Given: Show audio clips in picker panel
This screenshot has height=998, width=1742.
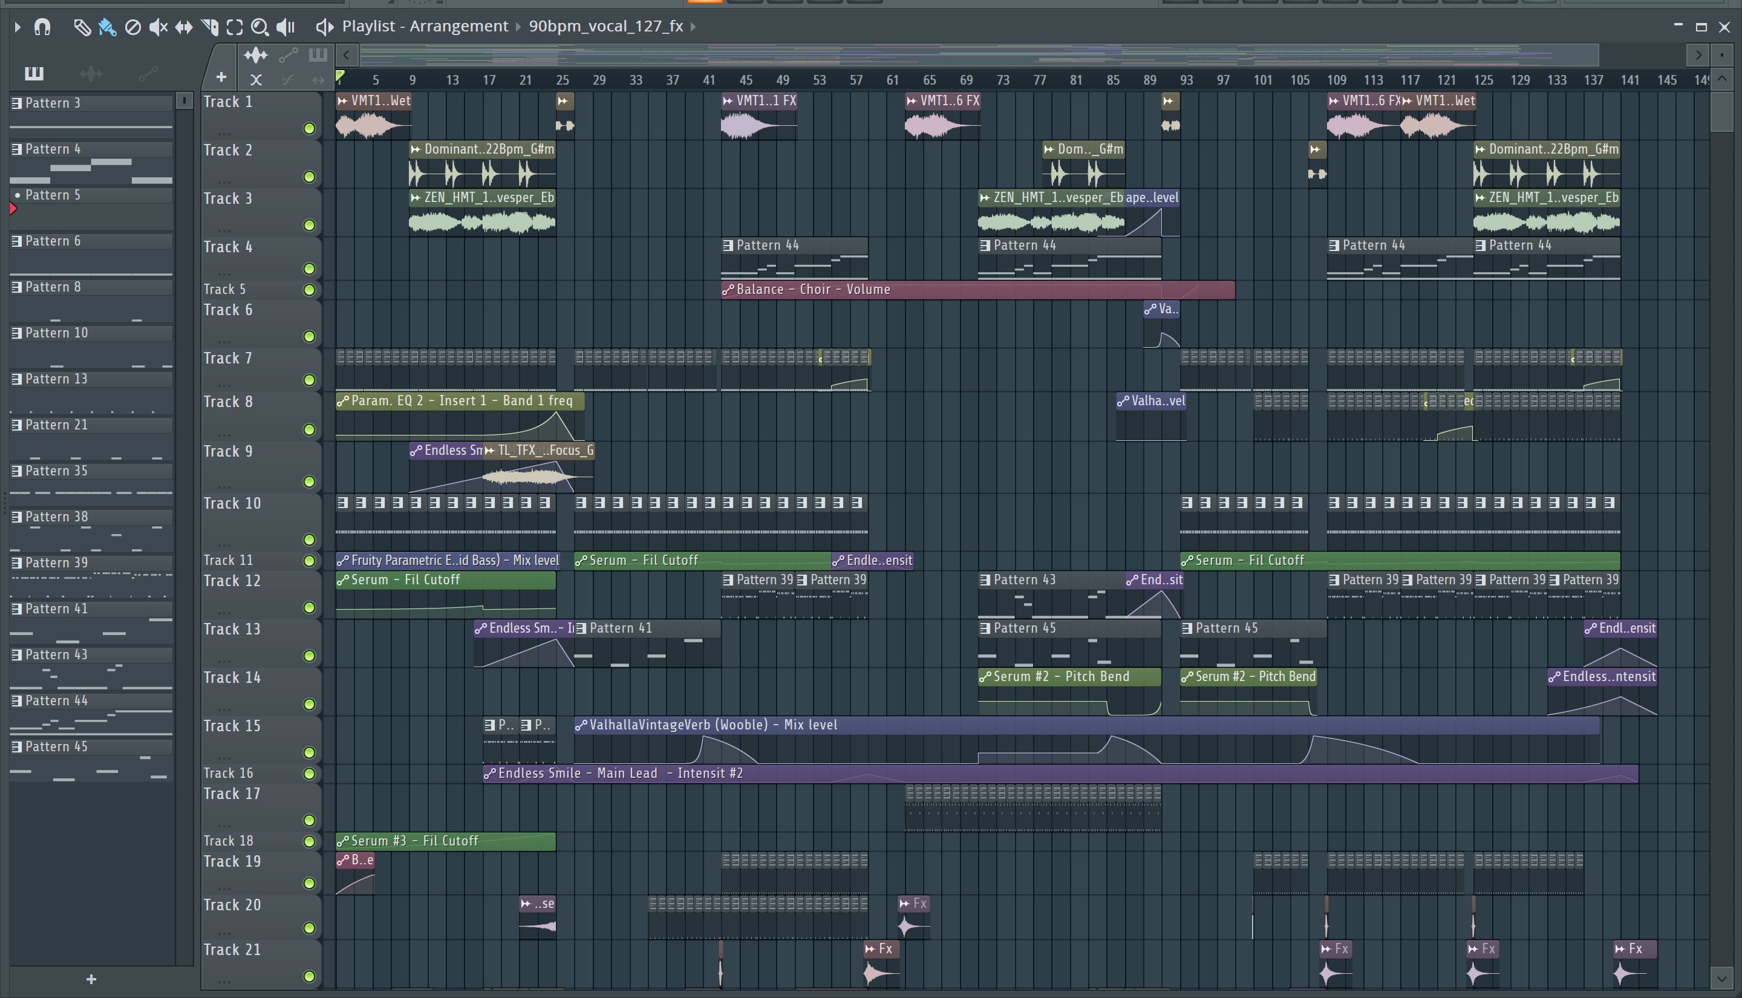Looking at the screenshot, I should pyautogui.click(x=91, y=73).
